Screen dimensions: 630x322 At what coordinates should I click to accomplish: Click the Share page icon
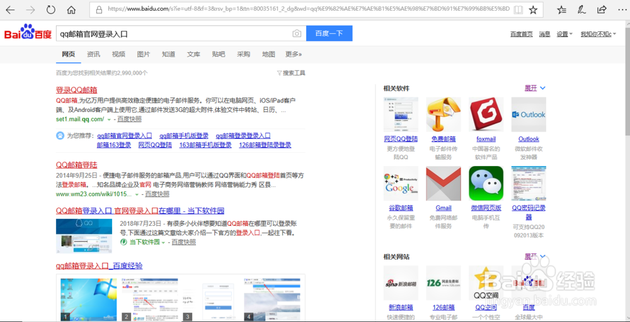click(602, 9)
